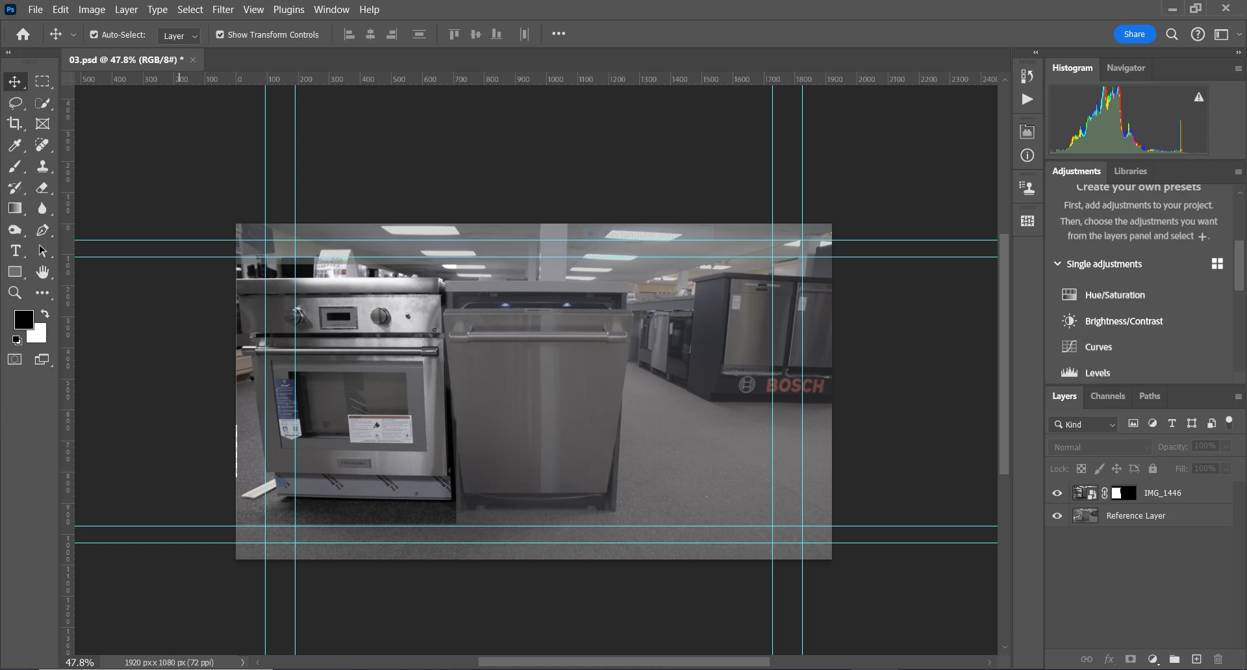Select the Gradient tool
Viewport: 1247px width, 670px height.
pos(14,209)
